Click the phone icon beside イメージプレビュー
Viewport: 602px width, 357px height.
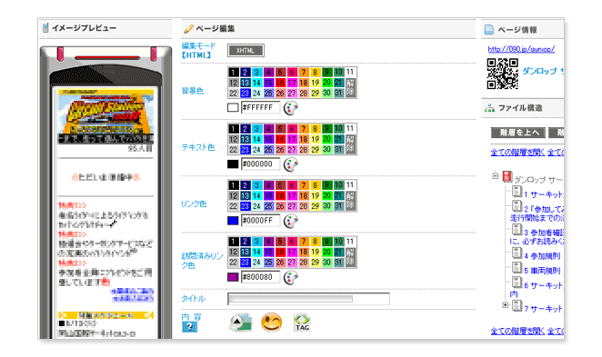pos(45,27)
